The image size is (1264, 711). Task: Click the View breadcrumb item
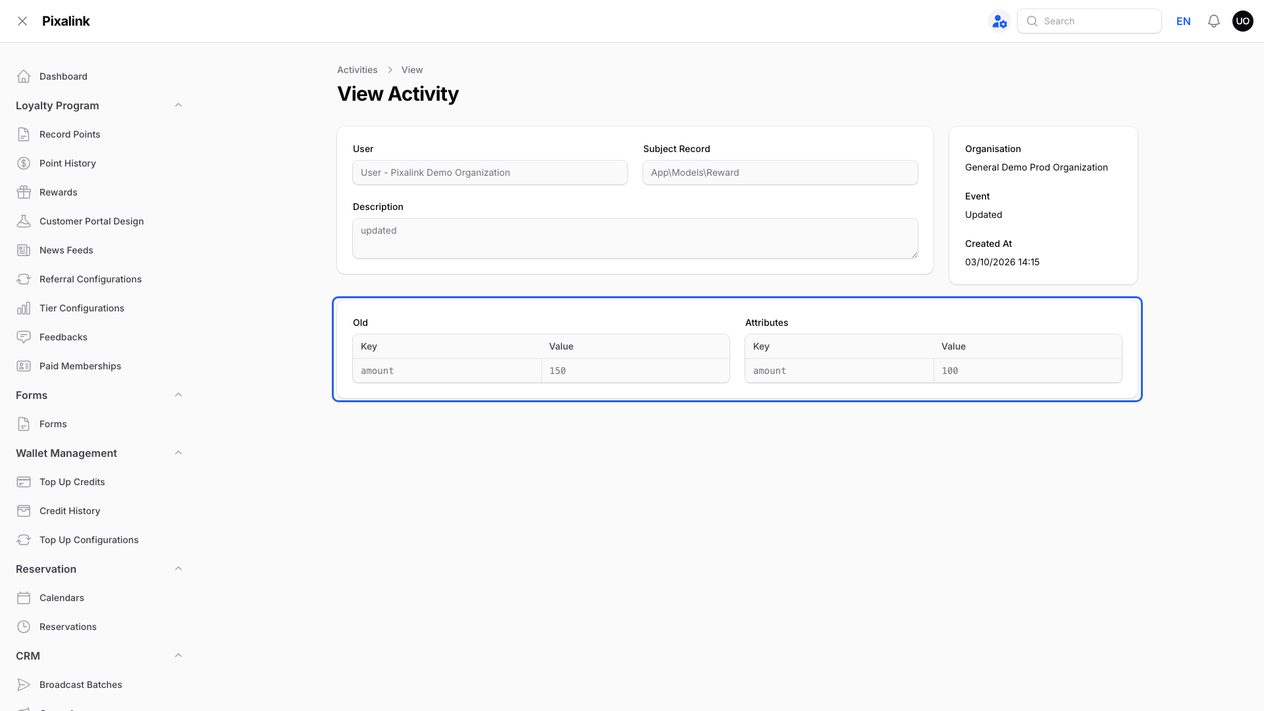point(412,70)
